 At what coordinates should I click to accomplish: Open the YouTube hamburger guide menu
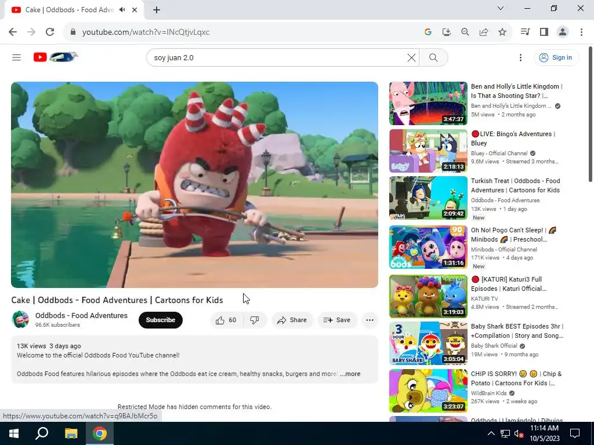click(16, 57)
